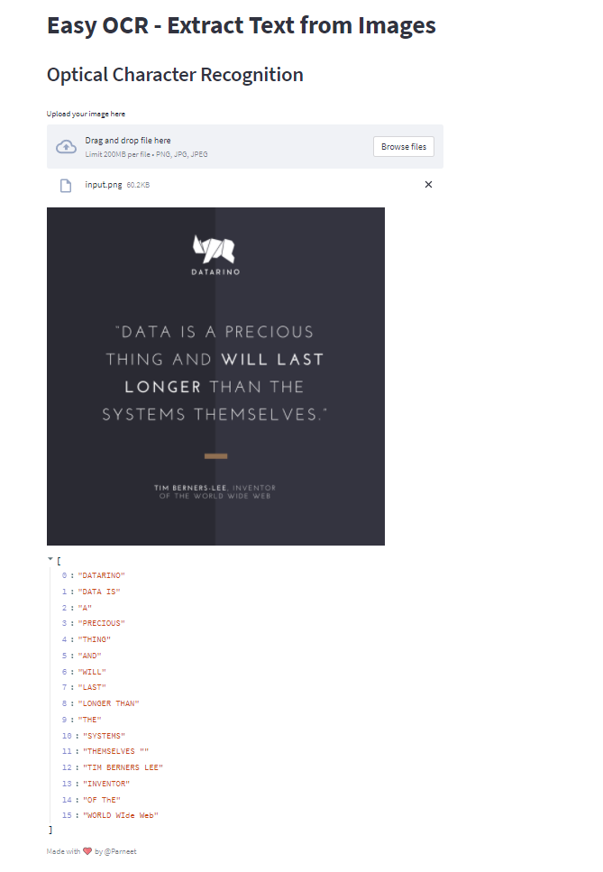Remove the uploaded input.png file
Screen dimensions: 603x872
pyautogui.click(x=428, y=185)
